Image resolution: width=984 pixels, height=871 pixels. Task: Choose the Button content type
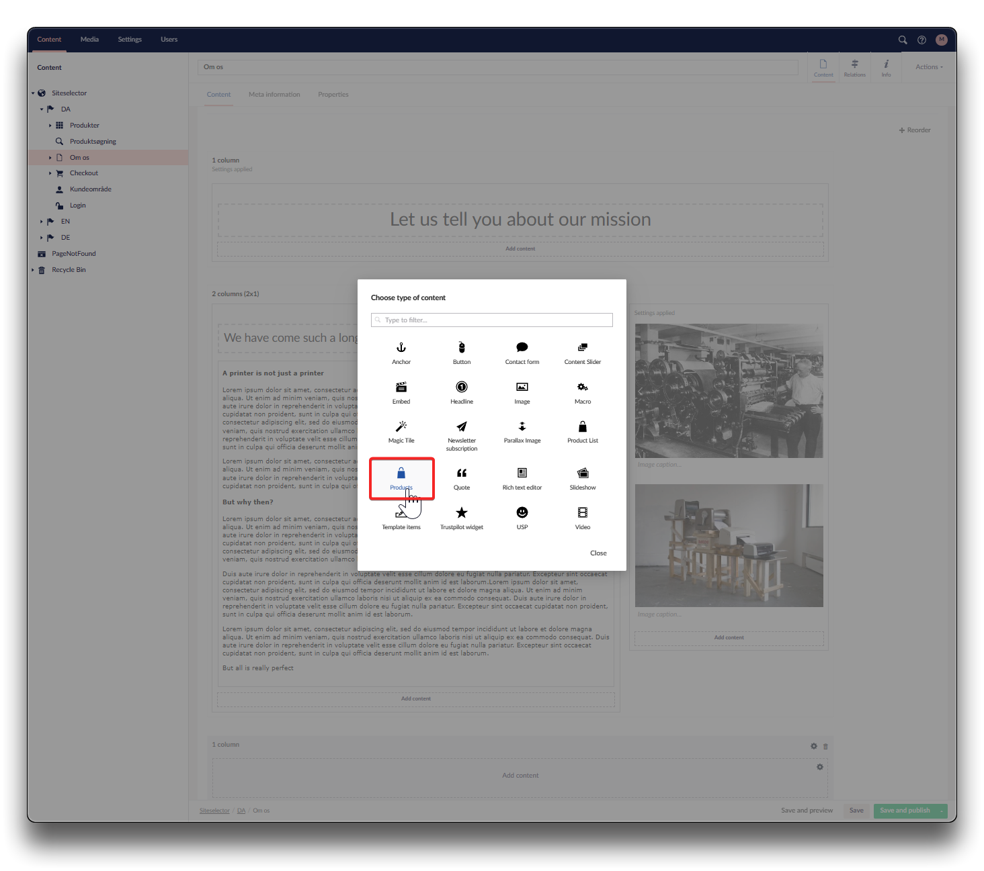click(462, 353)
